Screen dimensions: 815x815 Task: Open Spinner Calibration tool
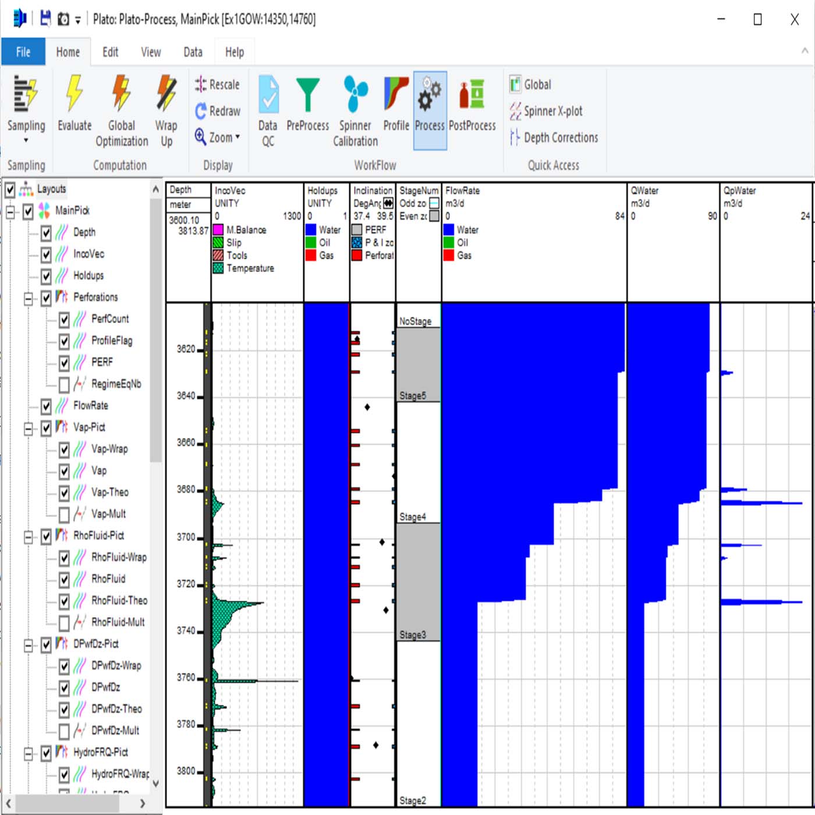coord(355,94)
